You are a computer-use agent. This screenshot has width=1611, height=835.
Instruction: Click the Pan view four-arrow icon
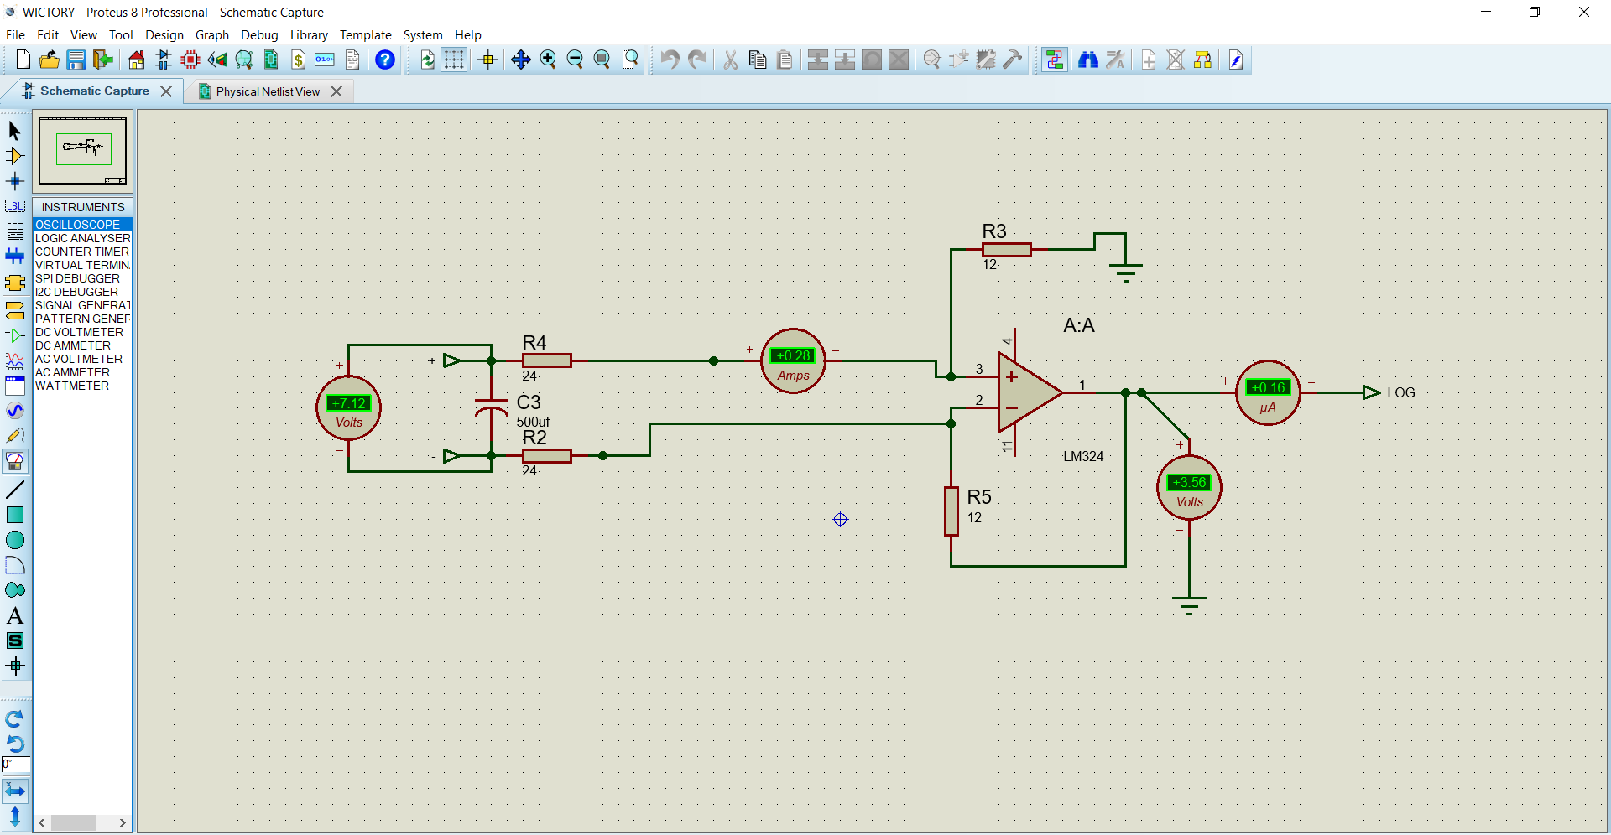tap(521, 60)
